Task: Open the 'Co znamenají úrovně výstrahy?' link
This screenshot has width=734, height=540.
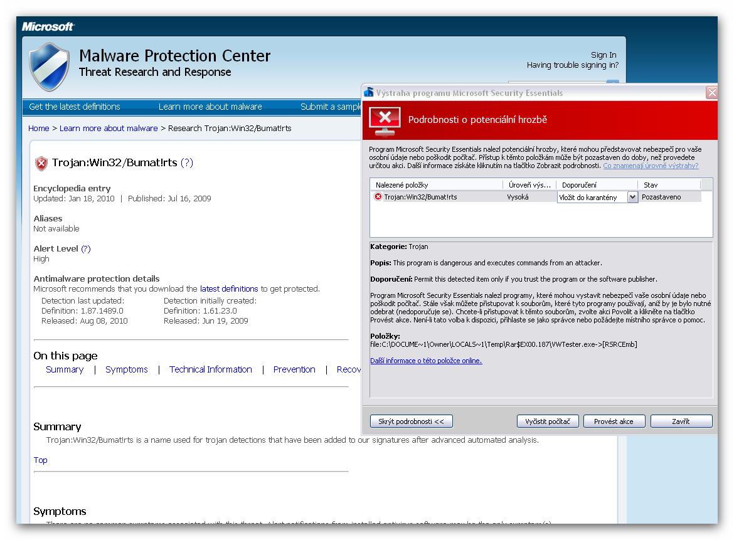Action: tap(651, 166)
